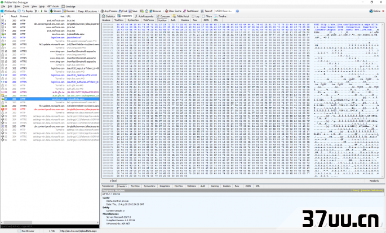The width and height of the screenshot is (386, 233).
Task: Open the Tools menu
Action: [26, 6]
